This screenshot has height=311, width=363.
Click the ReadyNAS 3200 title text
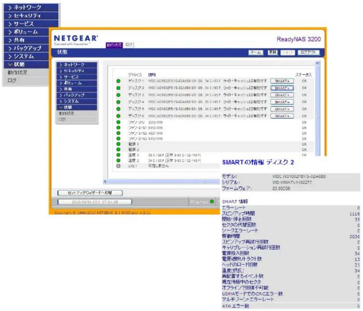click(x=299, y=39)
